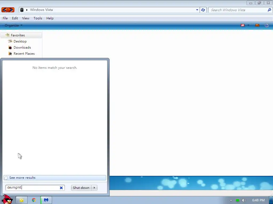Go forward with the right navigation arrow

[x=11, y=10]
